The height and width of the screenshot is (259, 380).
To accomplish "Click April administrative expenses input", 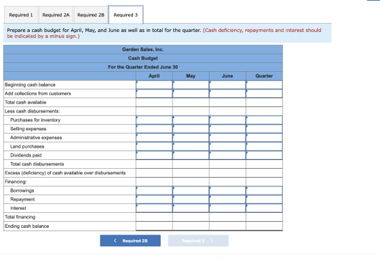I will pyautogui.click(x=154, y=138).
